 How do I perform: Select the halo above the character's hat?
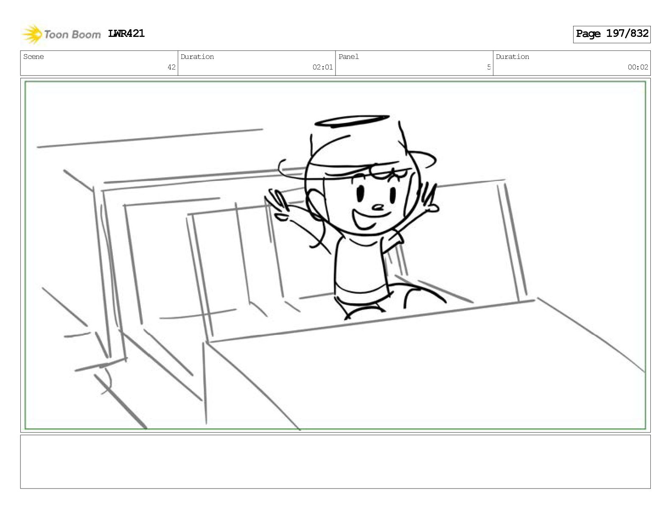352,121
